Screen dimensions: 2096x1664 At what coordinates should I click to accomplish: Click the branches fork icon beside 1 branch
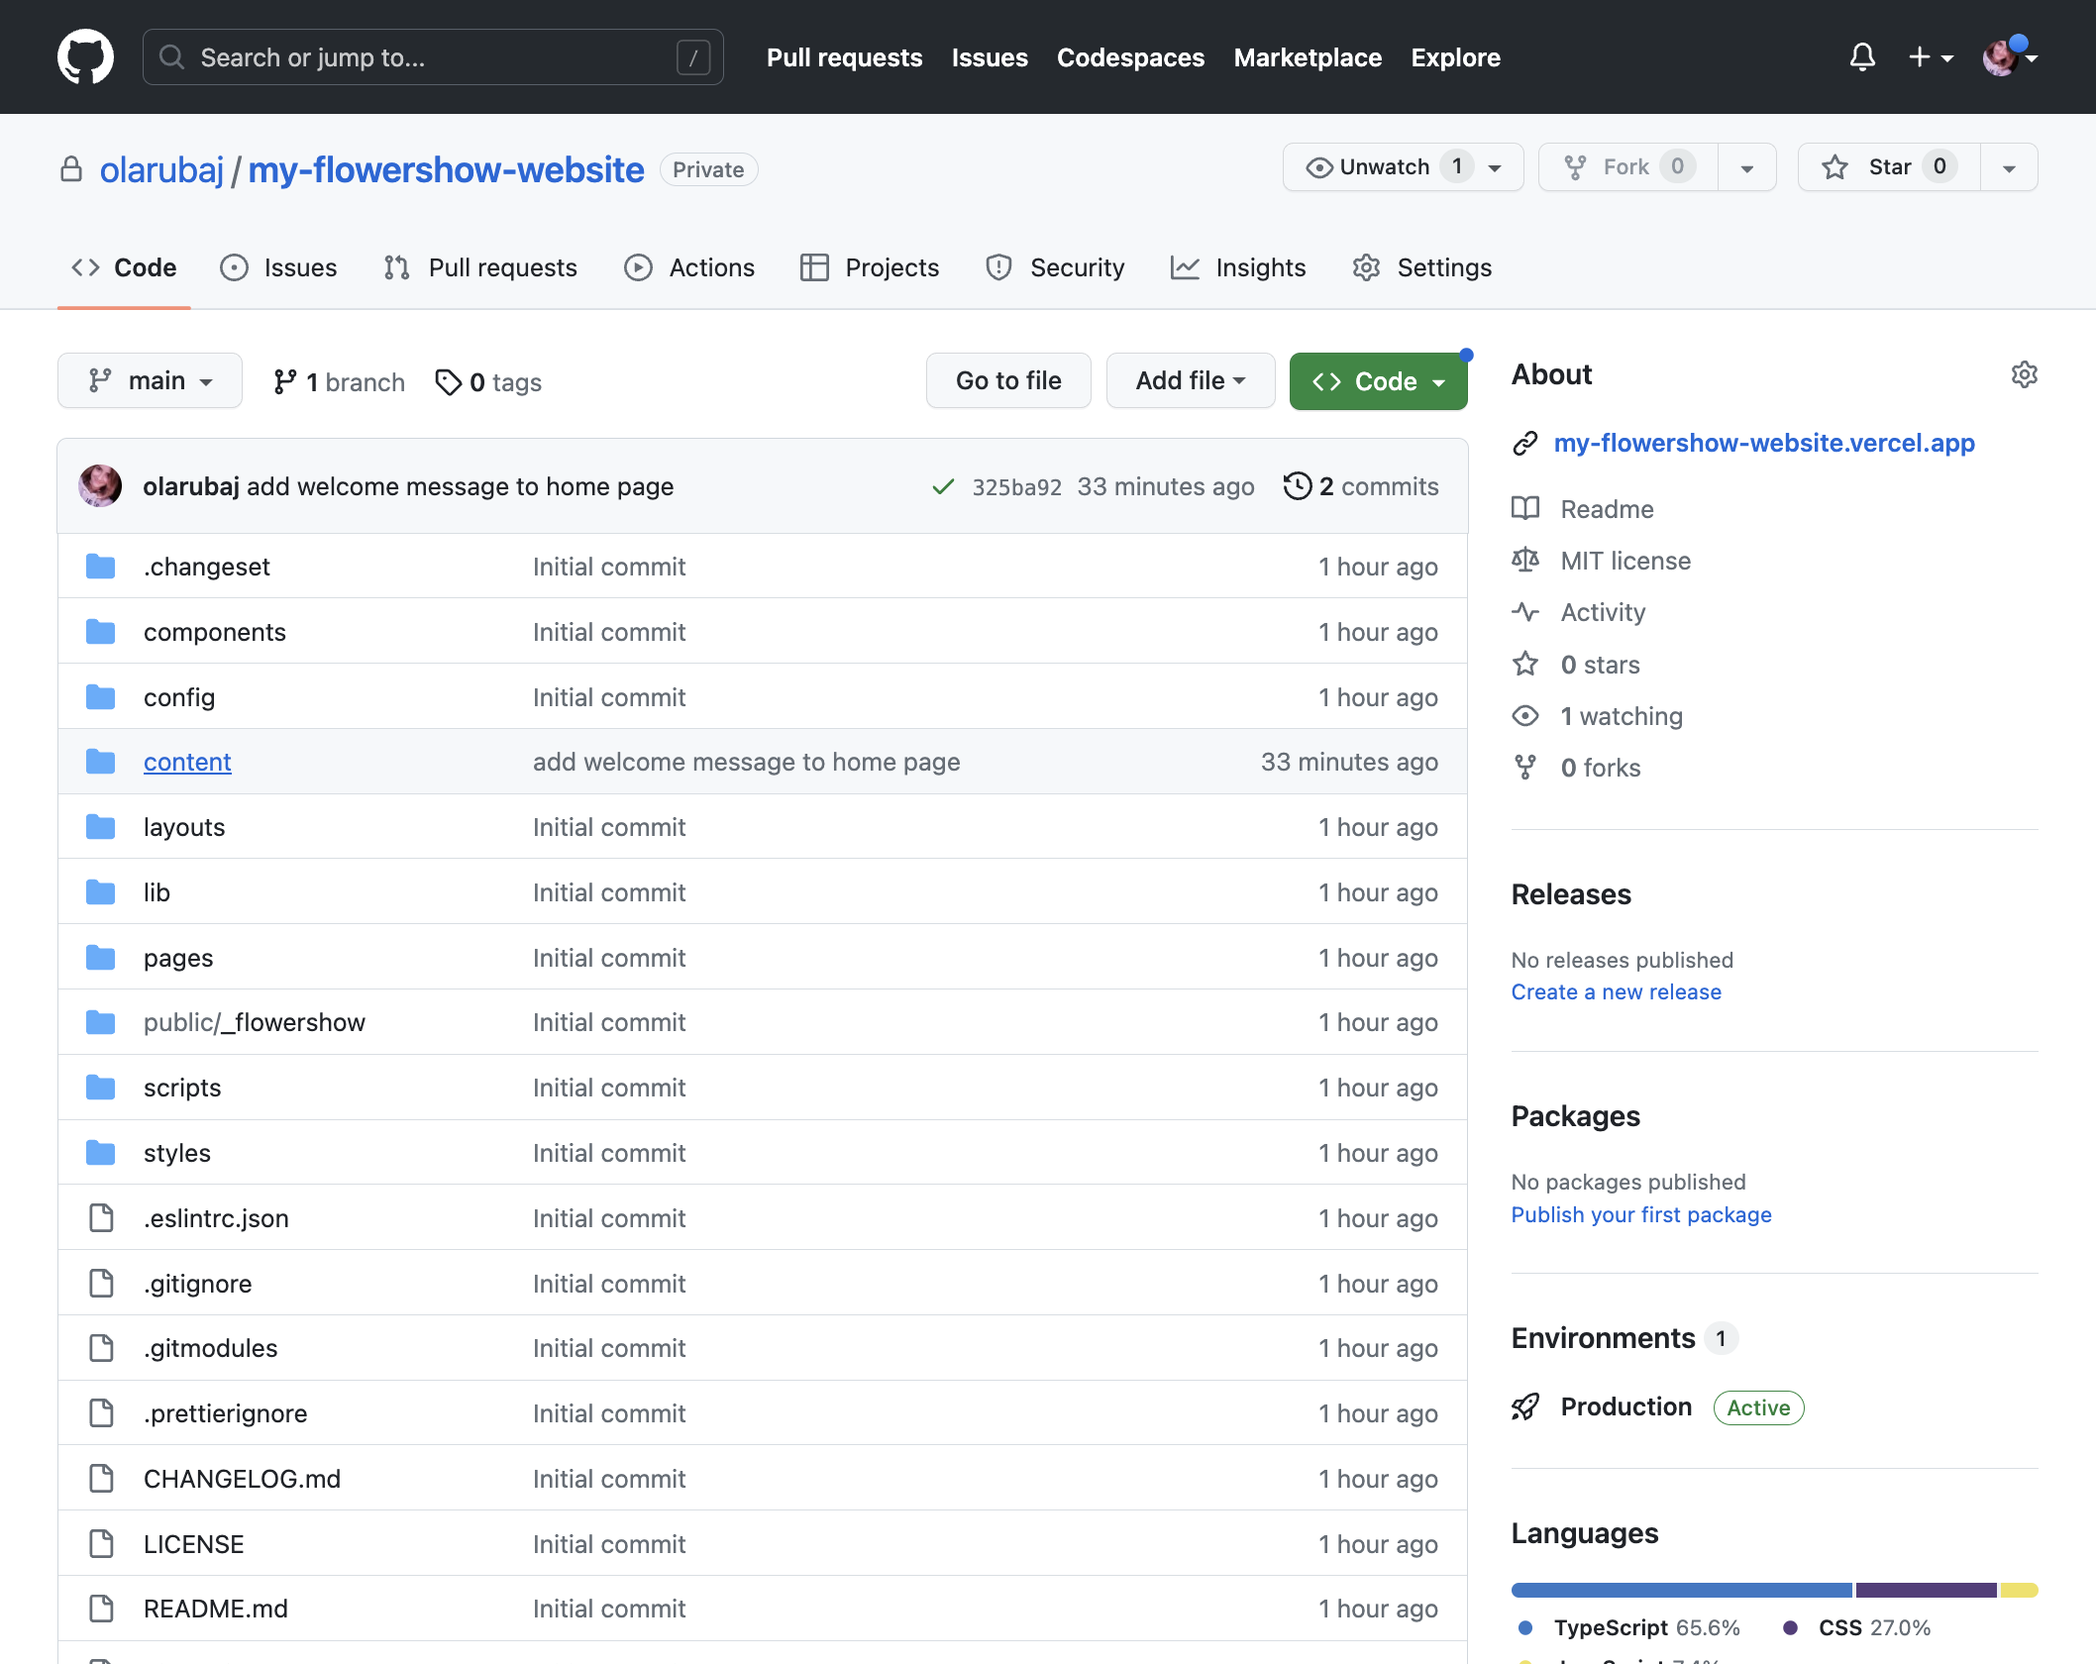pos(285,382)
